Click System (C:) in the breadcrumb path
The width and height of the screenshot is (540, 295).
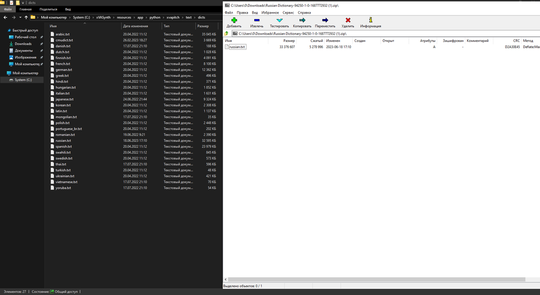[81, 17]
